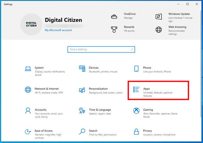
Task: Click the Web browsing globe icon
Action: coord(159,30)
